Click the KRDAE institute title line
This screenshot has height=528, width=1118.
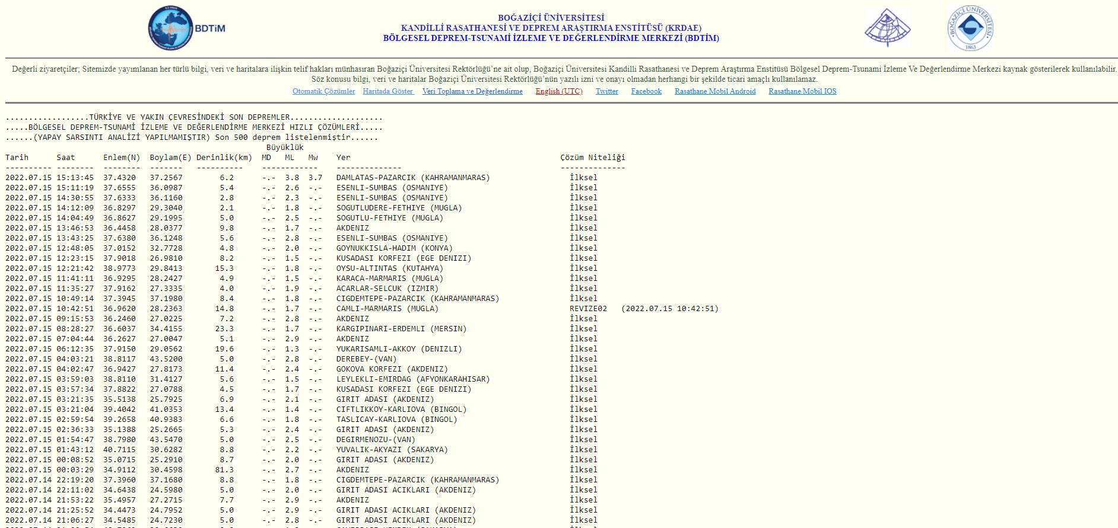(551, 28)
